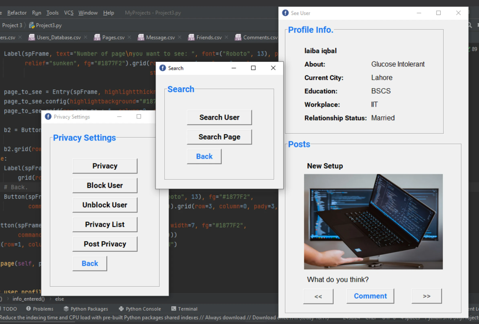The image size is (479, 324).
Task: Click the Block User button
Action: [x=105, y=185]
